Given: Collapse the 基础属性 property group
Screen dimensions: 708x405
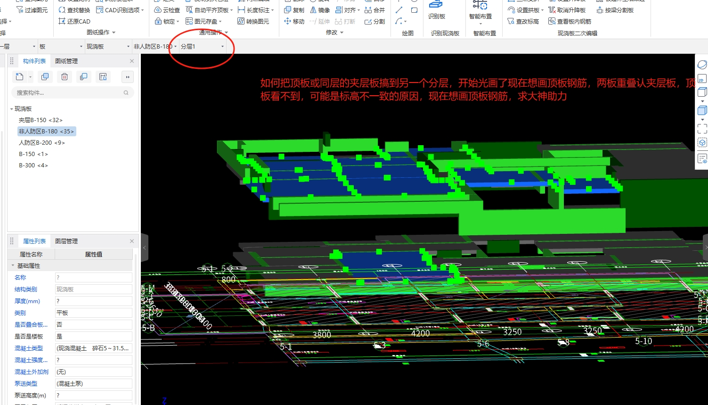Looking at the screenshot, I should coord(13,266).
